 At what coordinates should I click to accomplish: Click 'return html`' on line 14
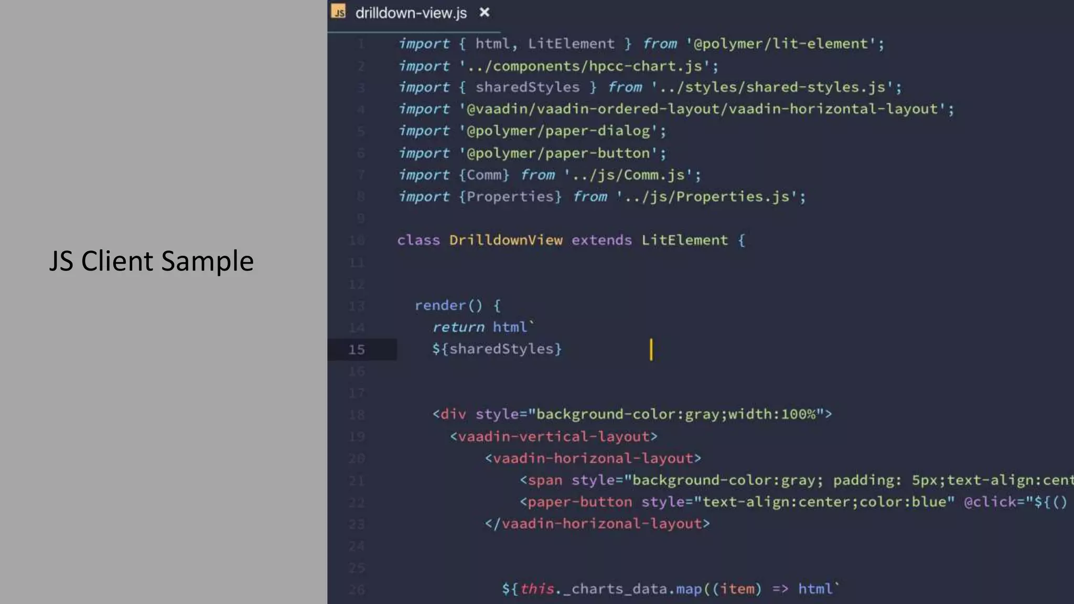[483, 327]
